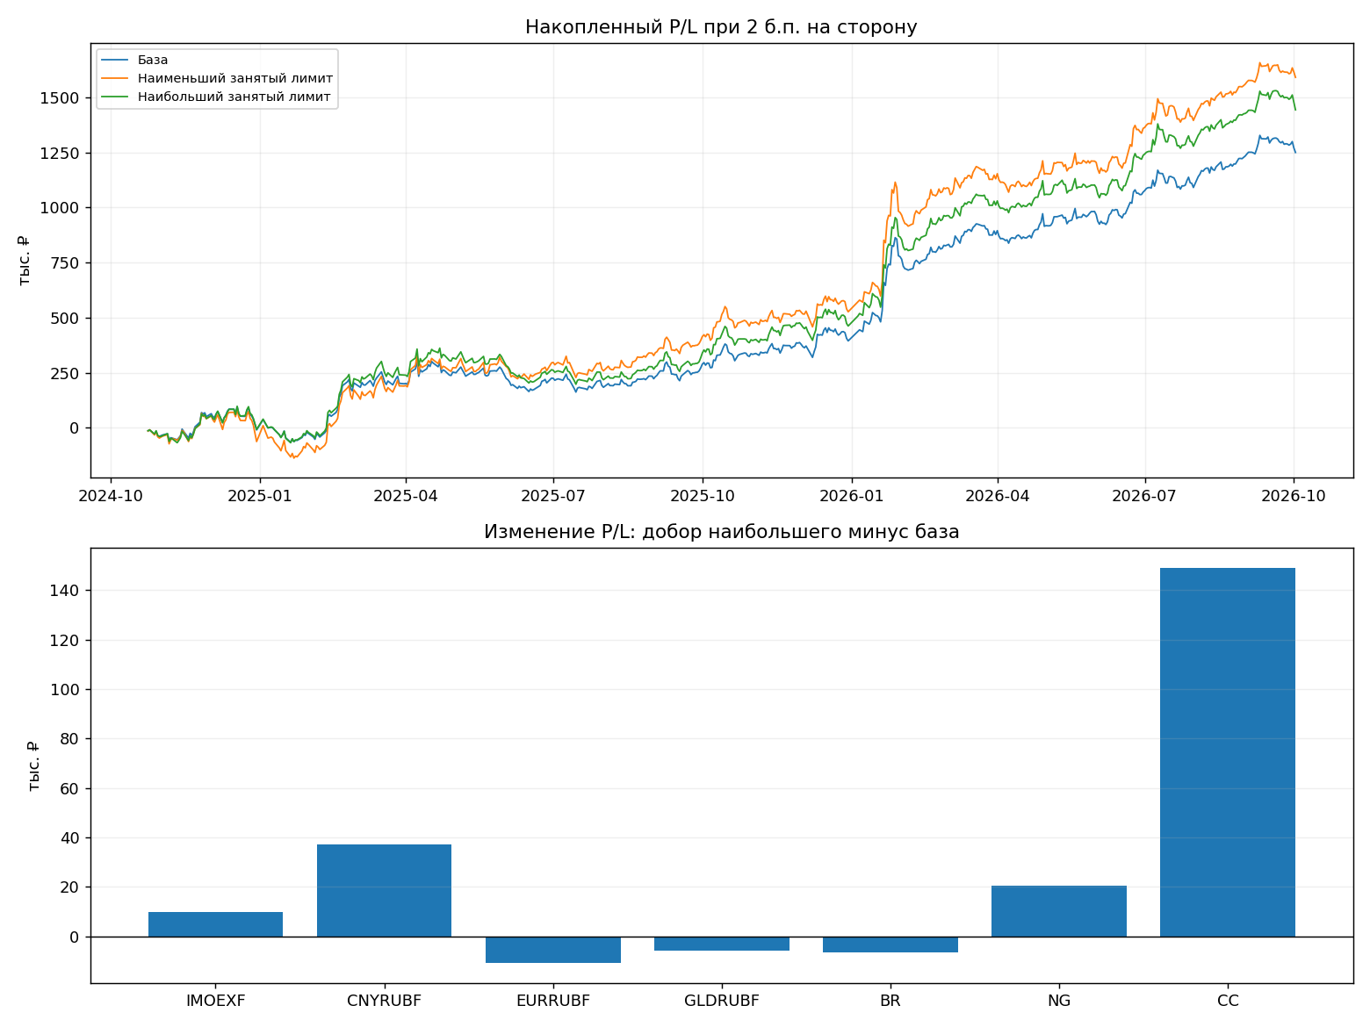Click the date tick "2025-01"
Viewport: 1370px width, 1027px height.
click(260, 496)
